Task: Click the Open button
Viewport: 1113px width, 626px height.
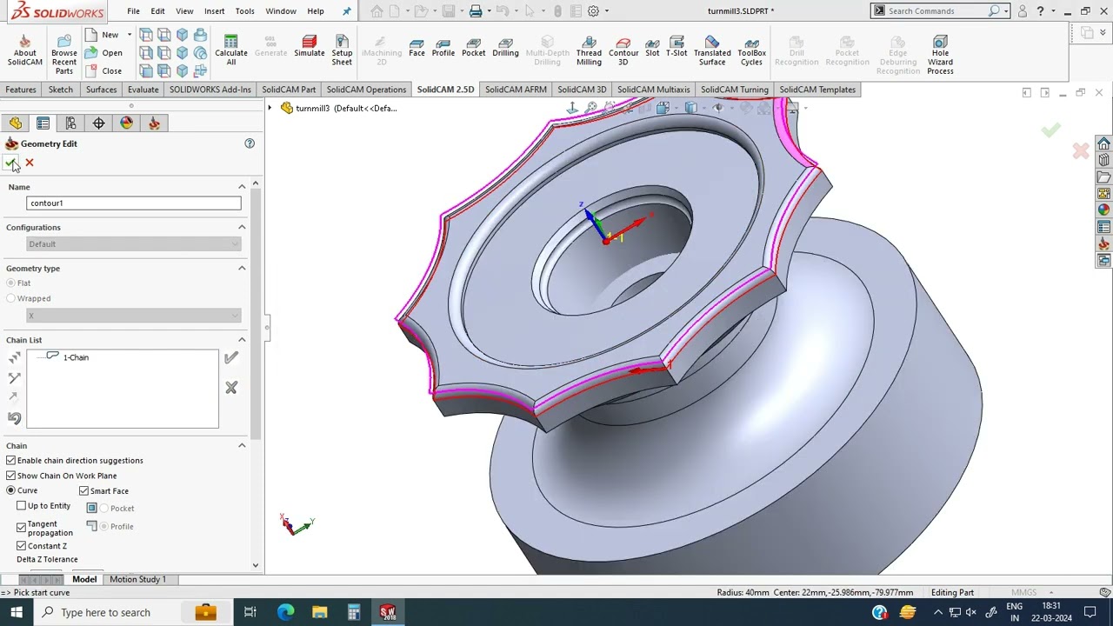Action: pyautogui.click(x=104, y=53)
